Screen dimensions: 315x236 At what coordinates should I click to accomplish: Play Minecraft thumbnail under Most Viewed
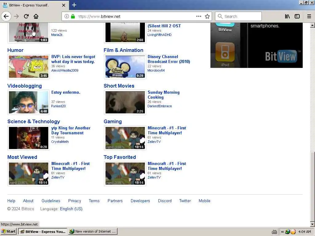pyautogui.click(x=29, y=174)
